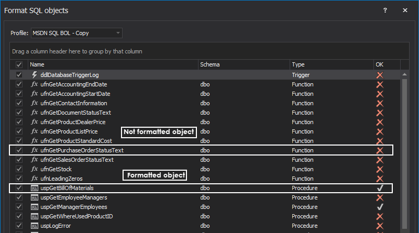
Task: Toggle the select-all checkbox in the header
Action: tap(19, 64)
